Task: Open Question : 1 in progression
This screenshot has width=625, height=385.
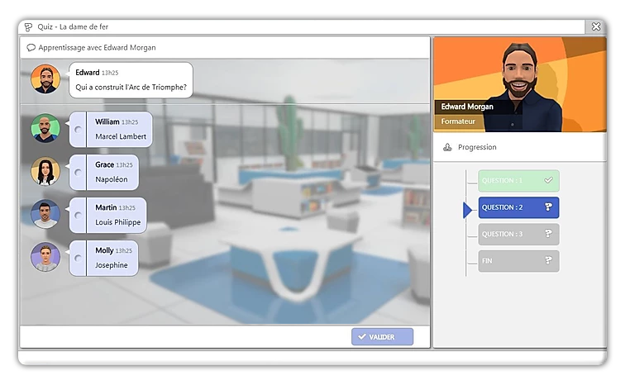Action: (518, 180)
